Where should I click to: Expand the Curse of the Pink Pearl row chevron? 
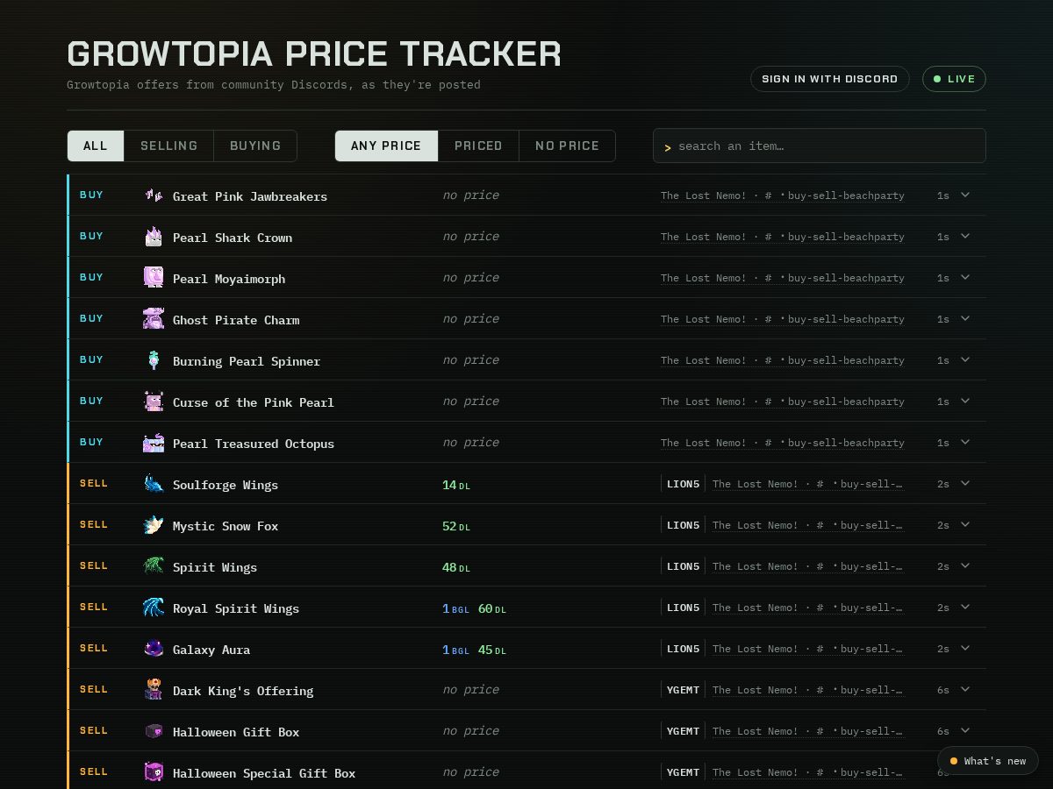[x=965, y=401]
